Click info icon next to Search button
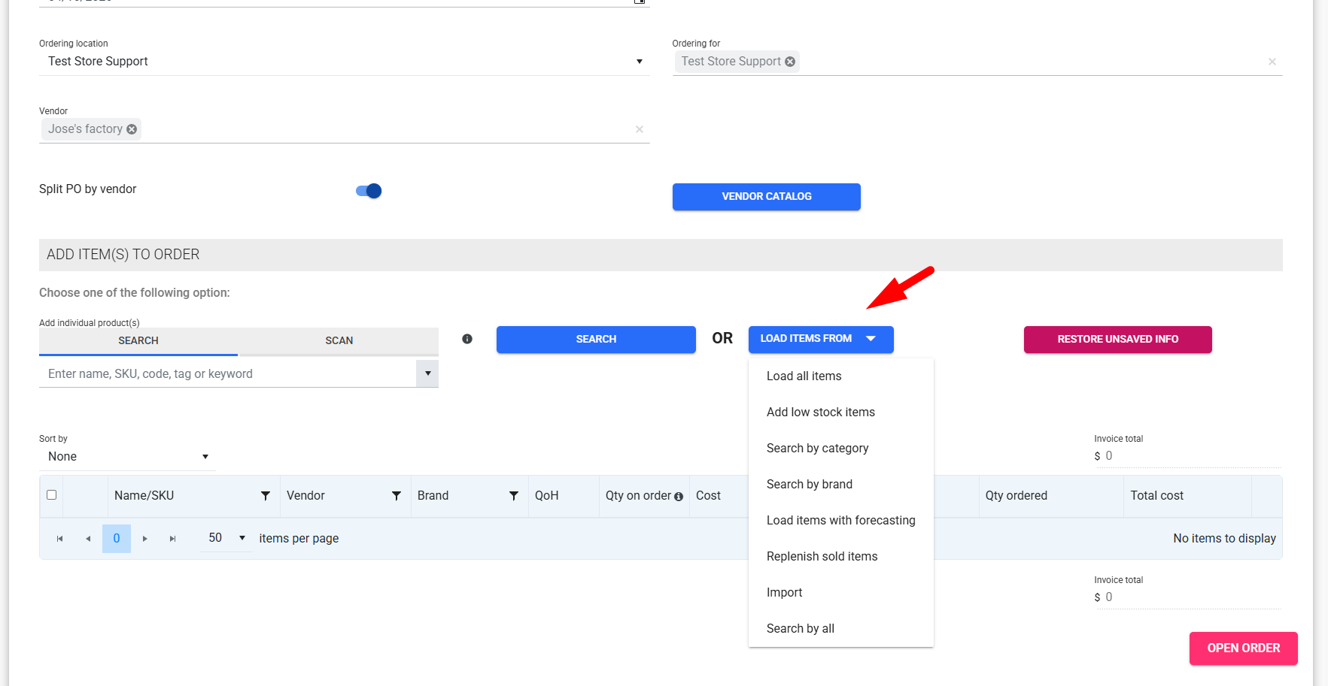This screenshot has width=1328, height=686. [467, 339]
